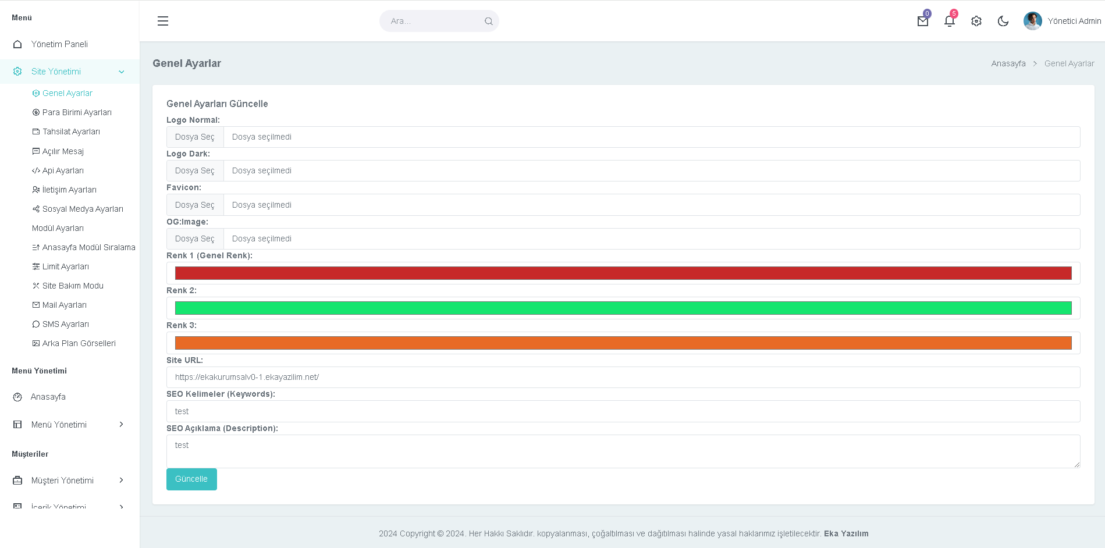Viewport: 1105px width, 548px height.
Task: Click the Açılır Mesaj icon
Action: tap(36, 151)
